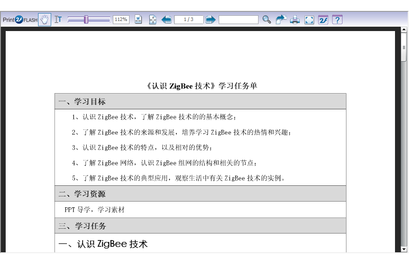Click the share document arrow icon
This screenshot has height=258, width=409.
click(x=281, y=20)
